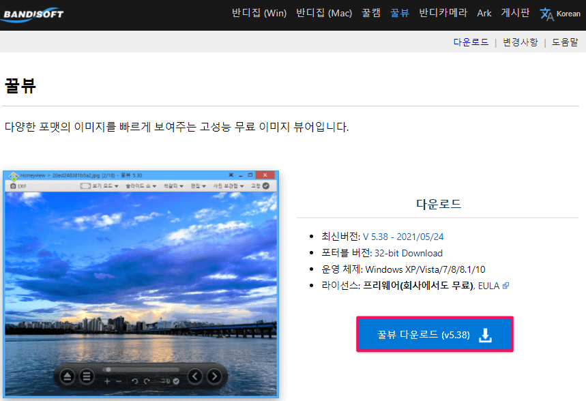This screenshot has height=401, width=586.
Task: Click the 프리웨어(회사에서도 무료) license text
Action: 418,286
